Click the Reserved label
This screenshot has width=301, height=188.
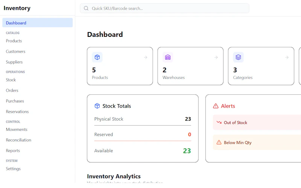point(103,134)
